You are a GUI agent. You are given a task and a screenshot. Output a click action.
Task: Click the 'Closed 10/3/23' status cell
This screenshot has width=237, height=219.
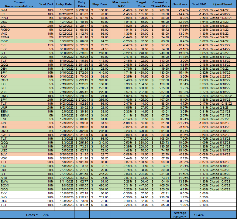(223, 170)
